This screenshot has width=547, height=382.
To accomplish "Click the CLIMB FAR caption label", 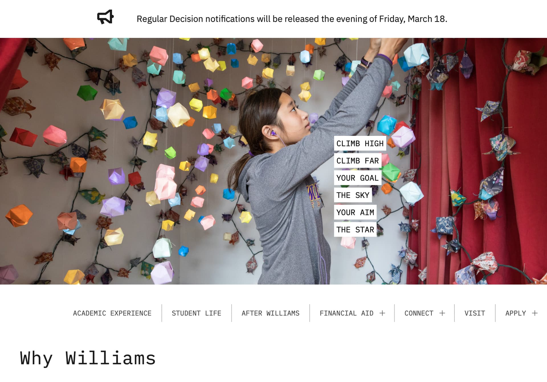I will (x=358, y=161).
